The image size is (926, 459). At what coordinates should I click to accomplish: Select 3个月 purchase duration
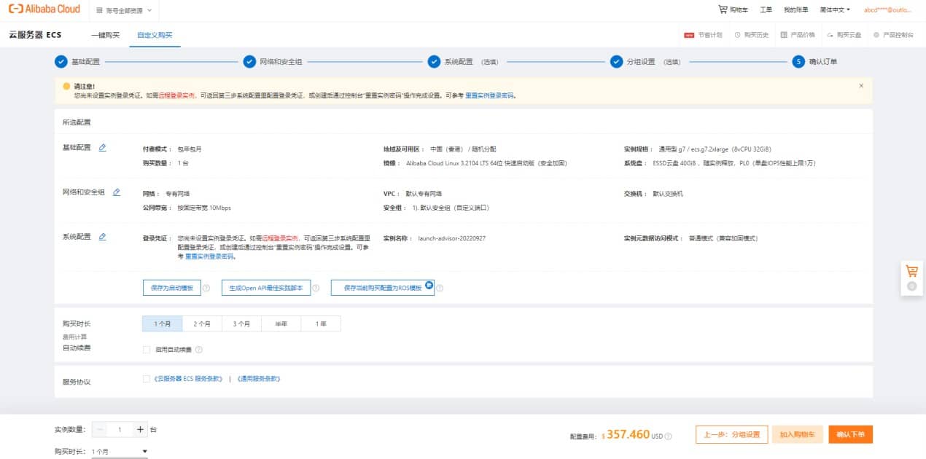(x=241, y=323)
